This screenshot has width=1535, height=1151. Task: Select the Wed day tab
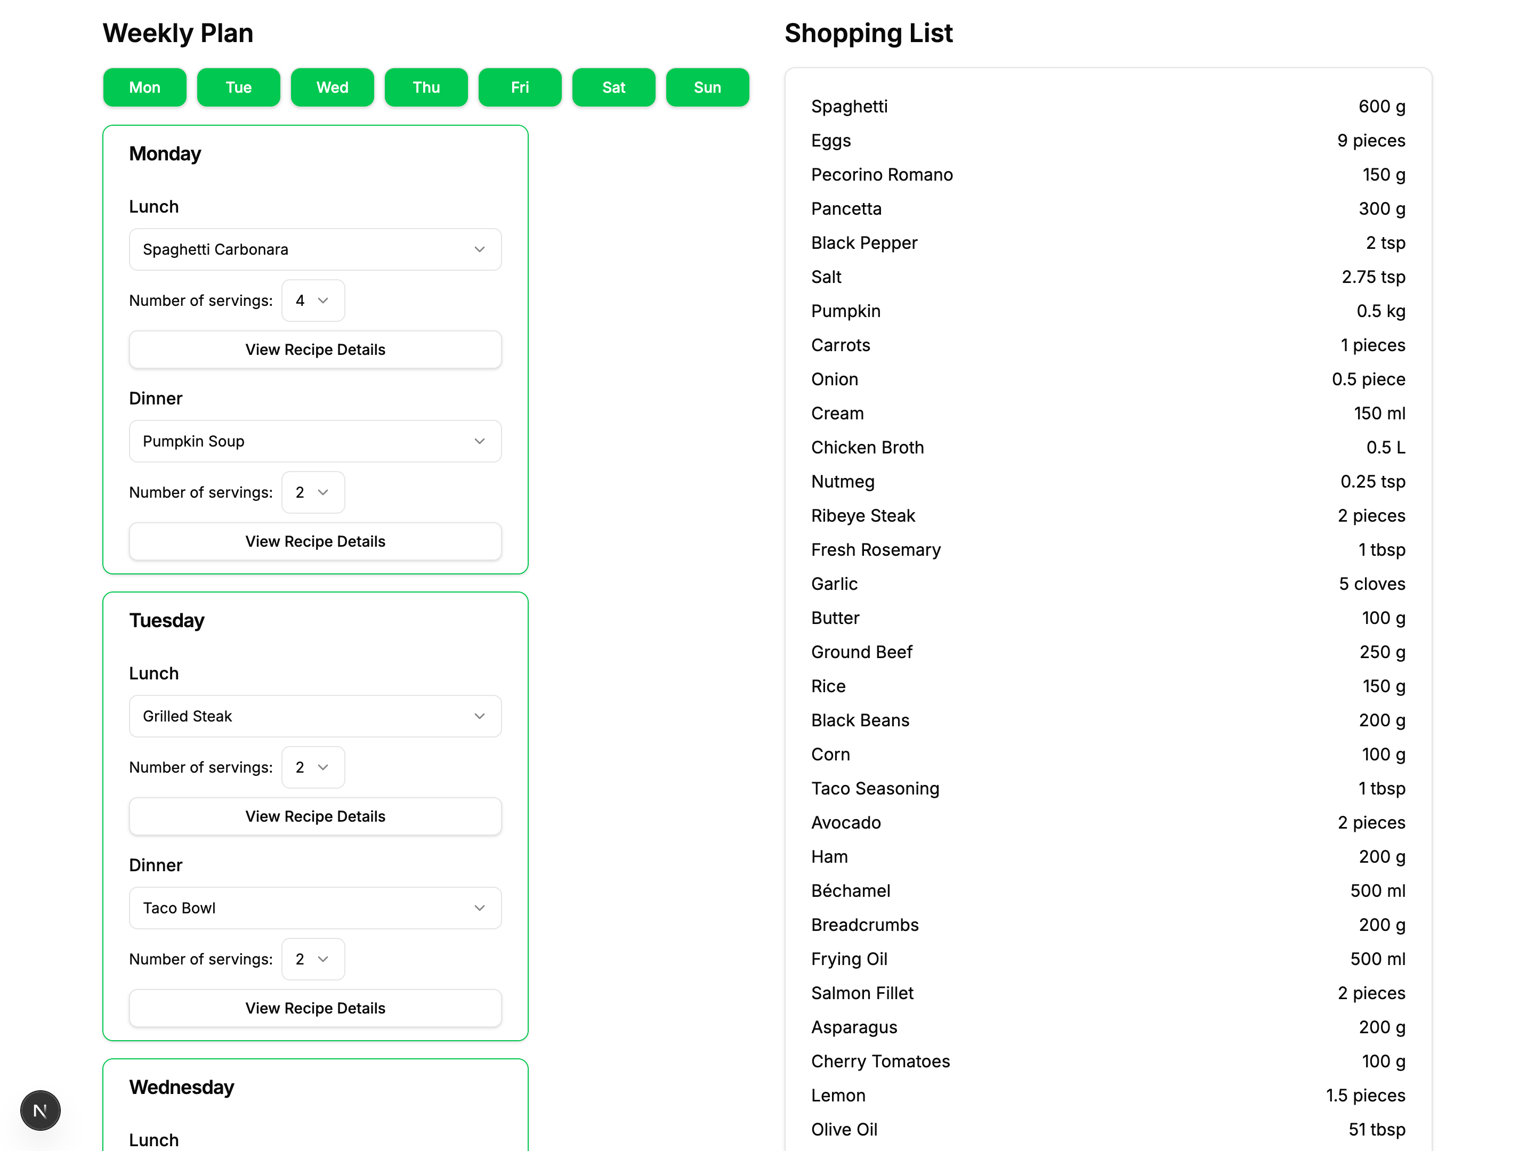tap(333, 87)
